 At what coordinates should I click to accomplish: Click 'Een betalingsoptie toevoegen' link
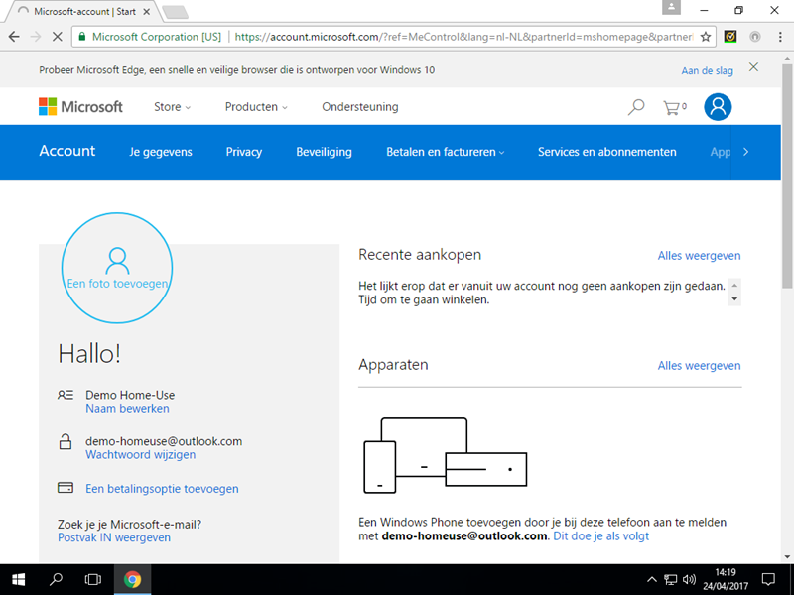(162, 489)
